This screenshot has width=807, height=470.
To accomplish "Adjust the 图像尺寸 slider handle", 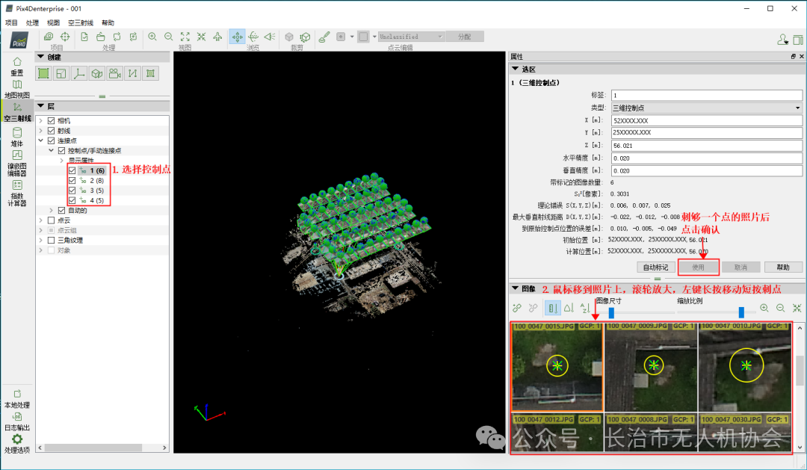I will 611,312.
